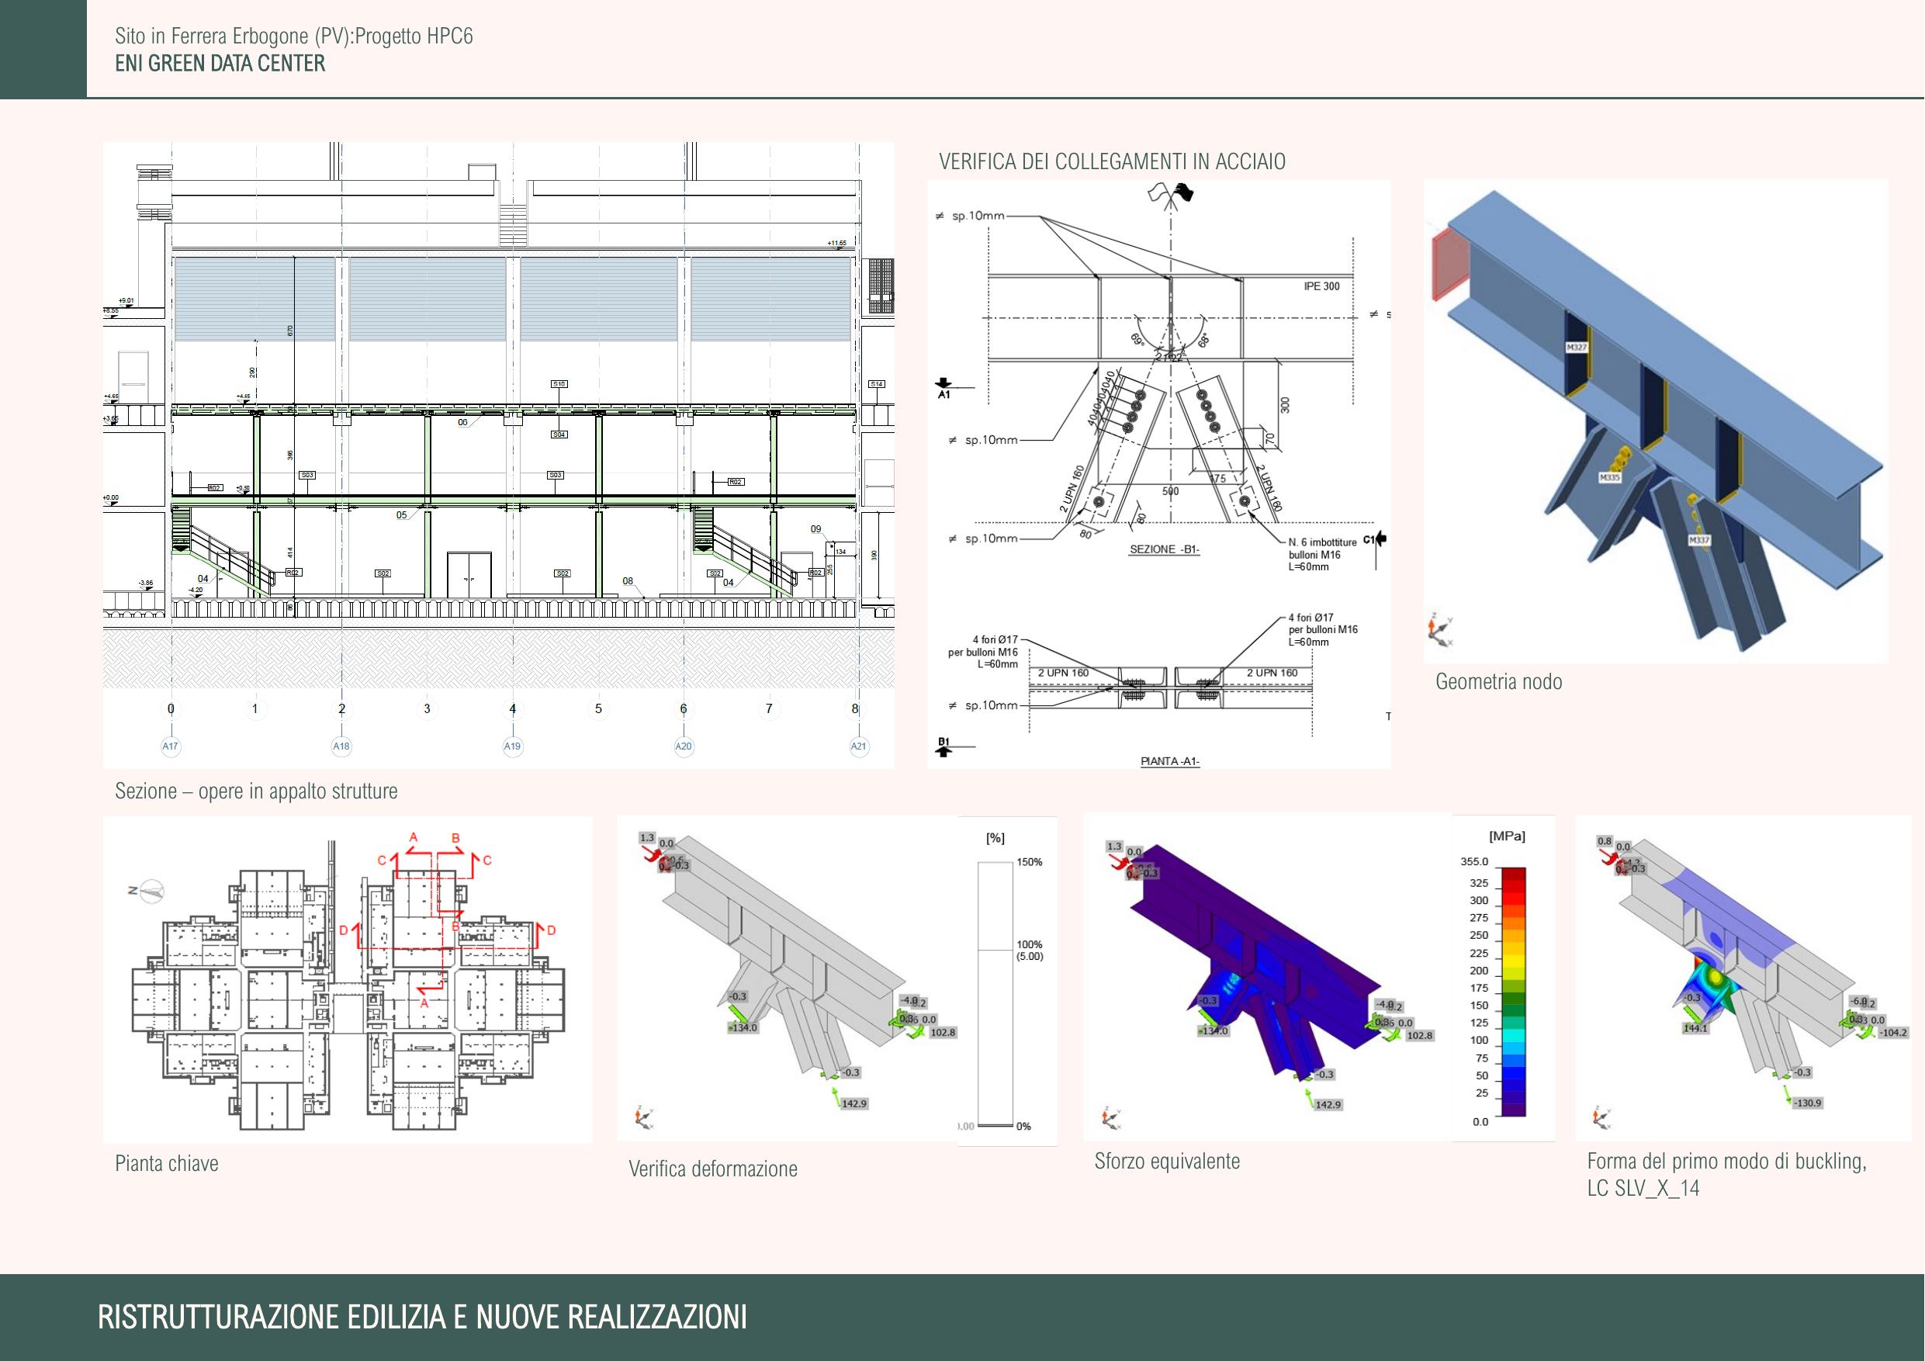Click the A1 section arrow marker
Image resolution: width=1925 pixels, height=1361 pixels.
(x=946, y=387)
